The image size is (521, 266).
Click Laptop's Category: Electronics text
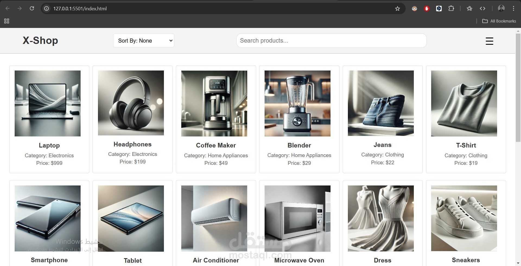tap(49, 155)
